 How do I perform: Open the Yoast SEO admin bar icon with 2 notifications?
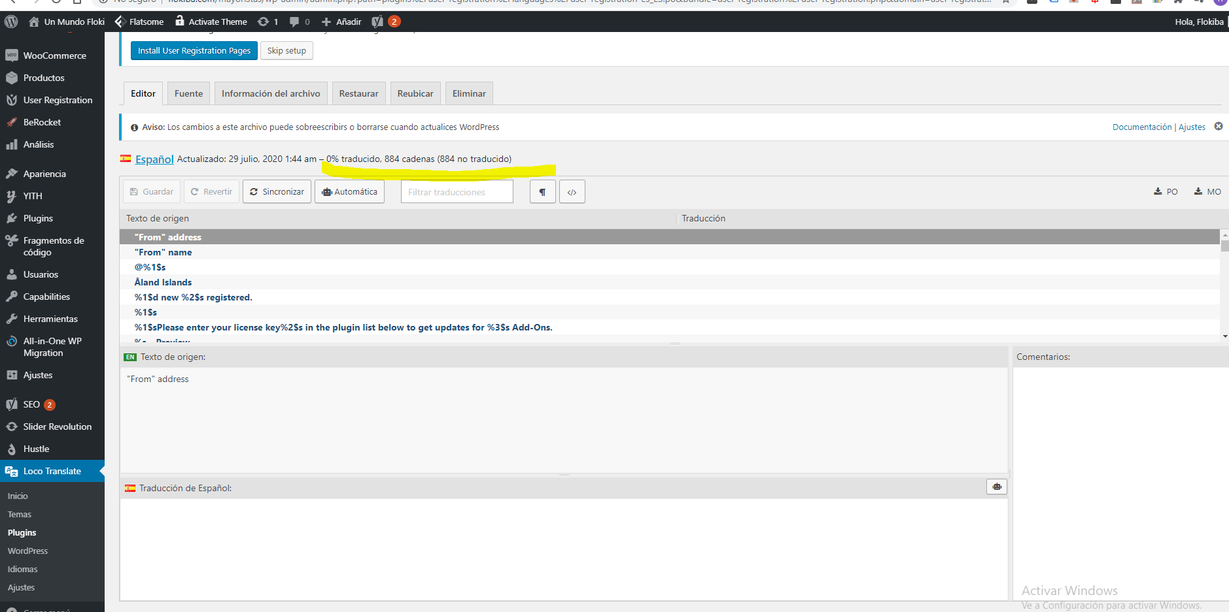click(386, 22)
